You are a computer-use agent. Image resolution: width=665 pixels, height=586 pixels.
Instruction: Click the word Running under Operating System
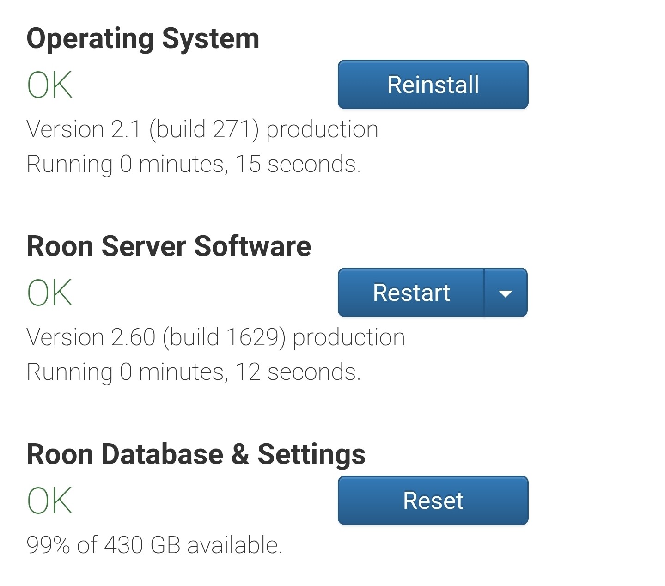coord(69,164)
